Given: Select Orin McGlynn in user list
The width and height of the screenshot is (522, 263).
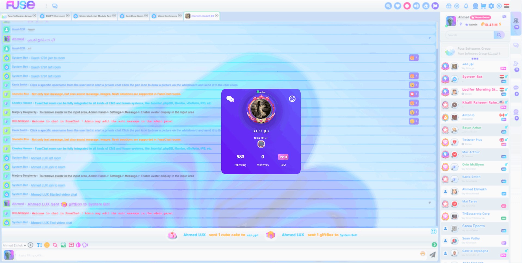Looking at the screenshot, I should [x=474, y=166].
